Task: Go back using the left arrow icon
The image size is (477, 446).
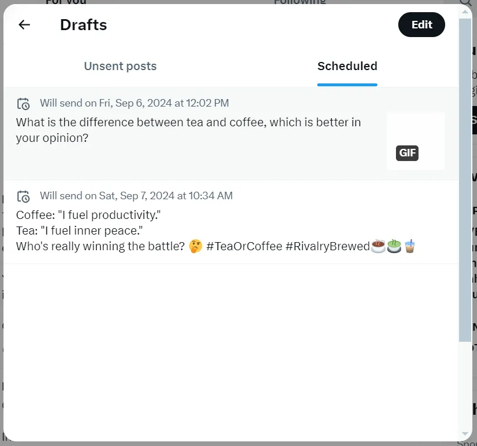Action: 24,25
